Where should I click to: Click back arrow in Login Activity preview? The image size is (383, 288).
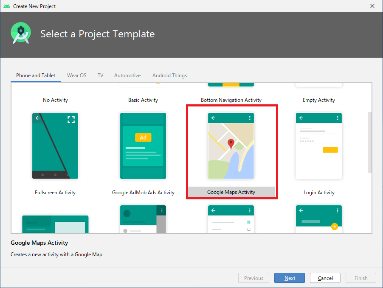click(x=301, y=118)
